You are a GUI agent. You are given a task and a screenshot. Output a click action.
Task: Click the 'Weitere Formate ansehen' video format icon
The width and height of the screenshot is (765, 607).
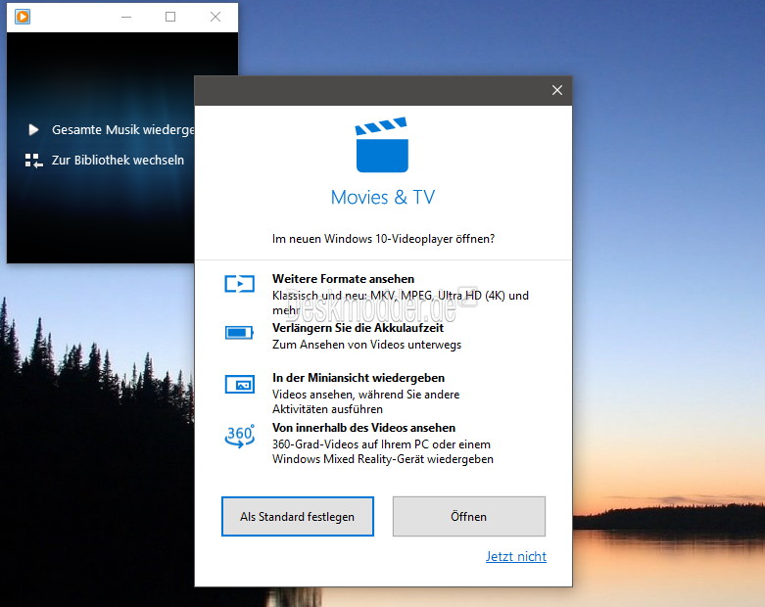[240, 284]
